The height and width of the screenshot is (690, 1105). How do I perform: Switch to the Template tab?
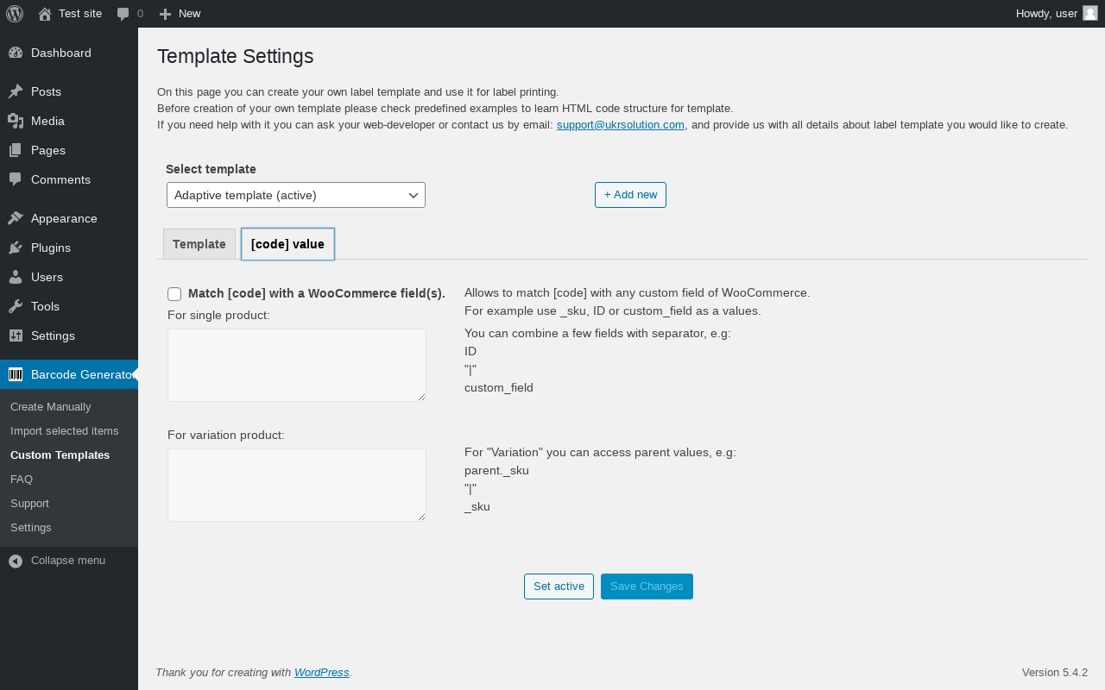199,244
